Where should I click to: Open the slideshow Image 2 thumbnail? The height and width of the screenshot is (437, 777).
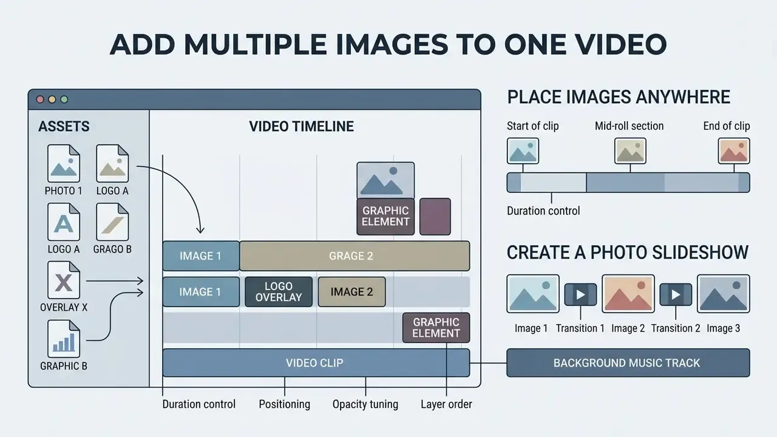(628, 294)
